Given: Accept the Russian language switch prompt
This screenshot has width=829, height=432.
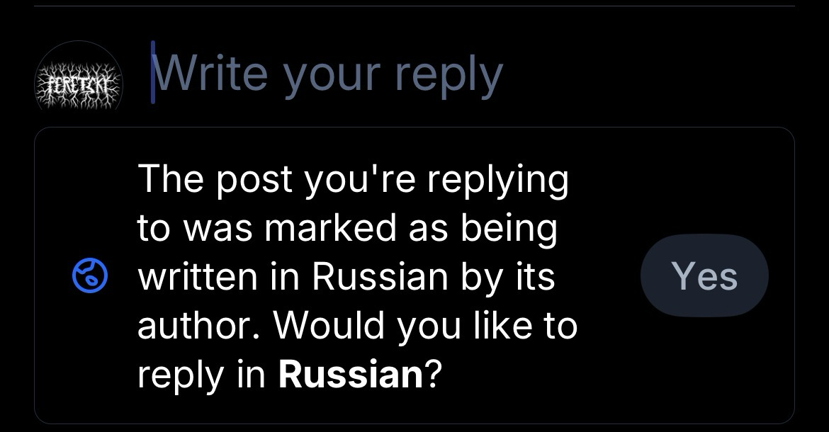Looking at the screenshot, I should click(x=704, y=275).
